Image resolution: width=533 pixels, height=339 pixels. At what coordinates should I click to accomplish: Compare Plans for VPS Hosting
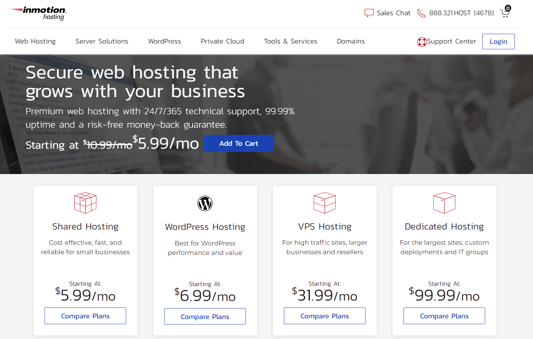coord(325,316)
